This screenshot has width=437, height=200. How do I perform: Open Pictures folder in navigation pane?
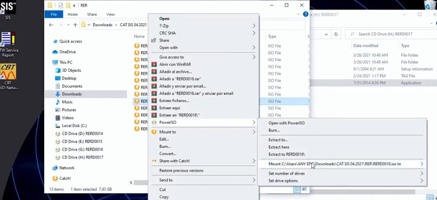tap(68, 110)
